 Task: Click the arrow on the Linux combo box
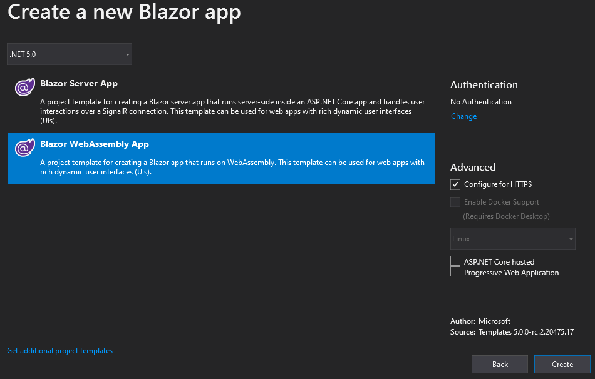click(x=571, y=239)
